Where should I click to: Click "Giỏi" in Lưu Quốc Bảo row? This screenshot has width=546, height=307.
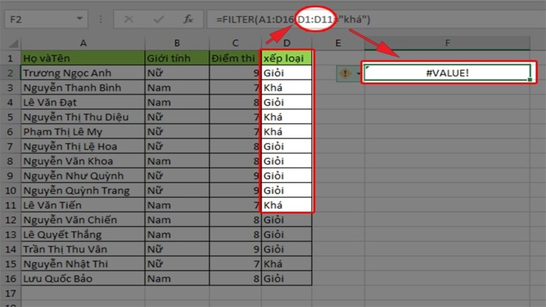(x=287, y=279)
